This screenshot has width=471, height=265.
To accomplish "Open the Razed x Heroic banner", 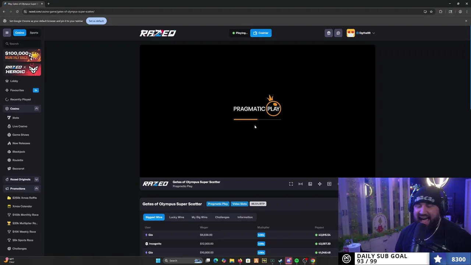I will click(x=23, y=70).
